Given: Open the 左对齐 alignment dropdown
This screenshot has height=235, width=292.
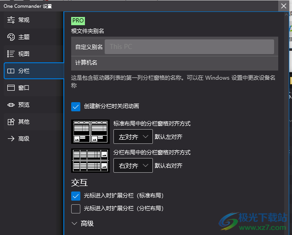Looking at the screenshot, I should click(133, 137).
